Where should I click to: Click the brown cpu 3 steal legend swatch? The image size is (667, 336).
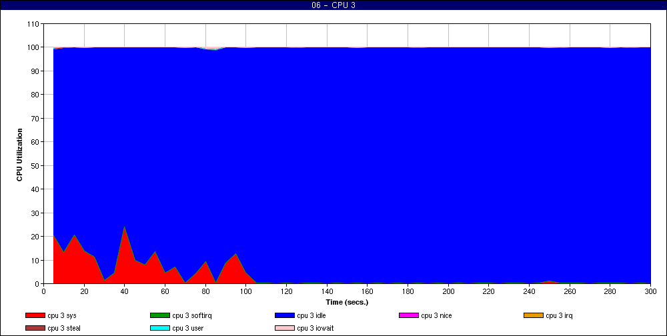(x=35, y=328)
